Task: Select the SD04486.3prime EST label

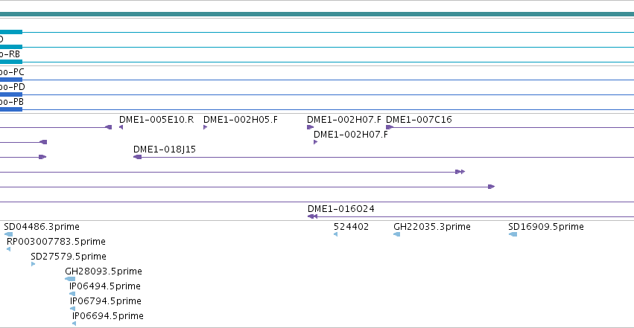Action: click(x=42, y=227)
